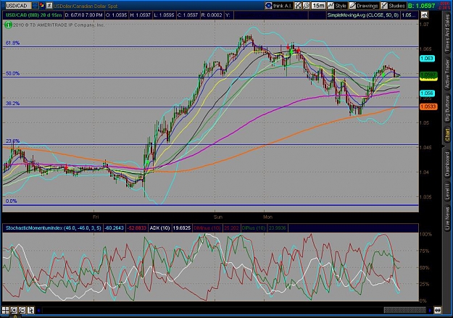Click the ADX (10) study label
This screenshot has width=453, height=318.
pyautogui.click(x=159, y=228)
